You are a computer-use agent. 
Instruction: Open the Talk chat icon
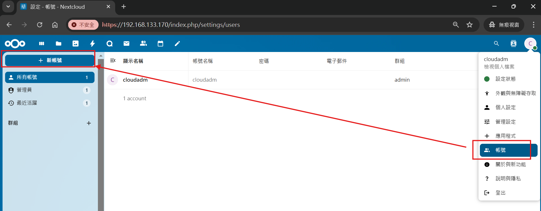click(x=110, y=43)
